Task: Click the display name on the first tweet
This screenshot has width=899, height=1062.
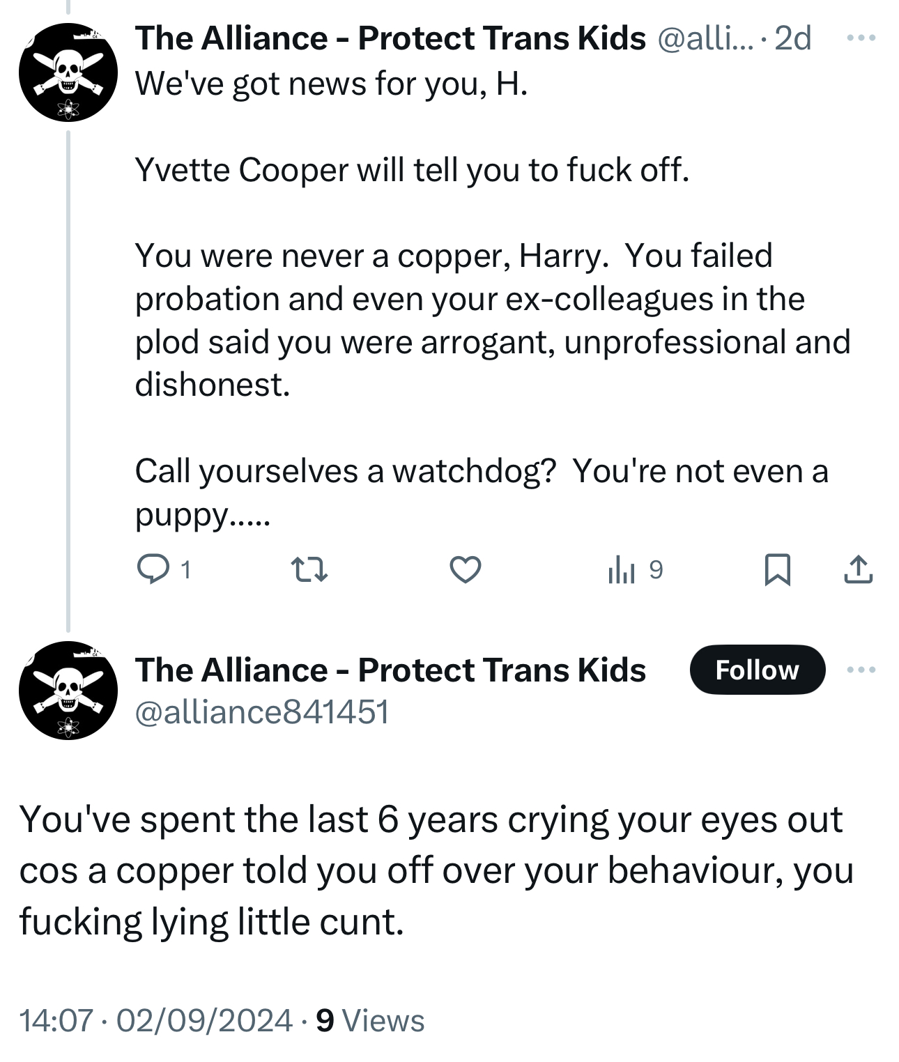Action: pos(390,38)
